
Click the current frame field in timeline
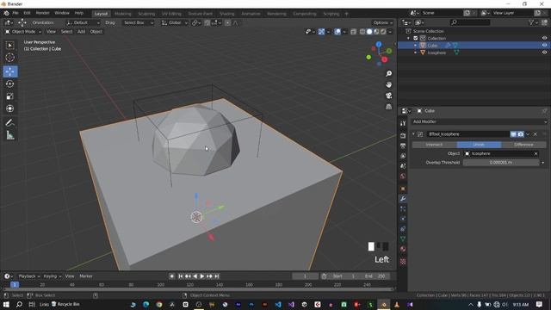[x=305, y=276]
